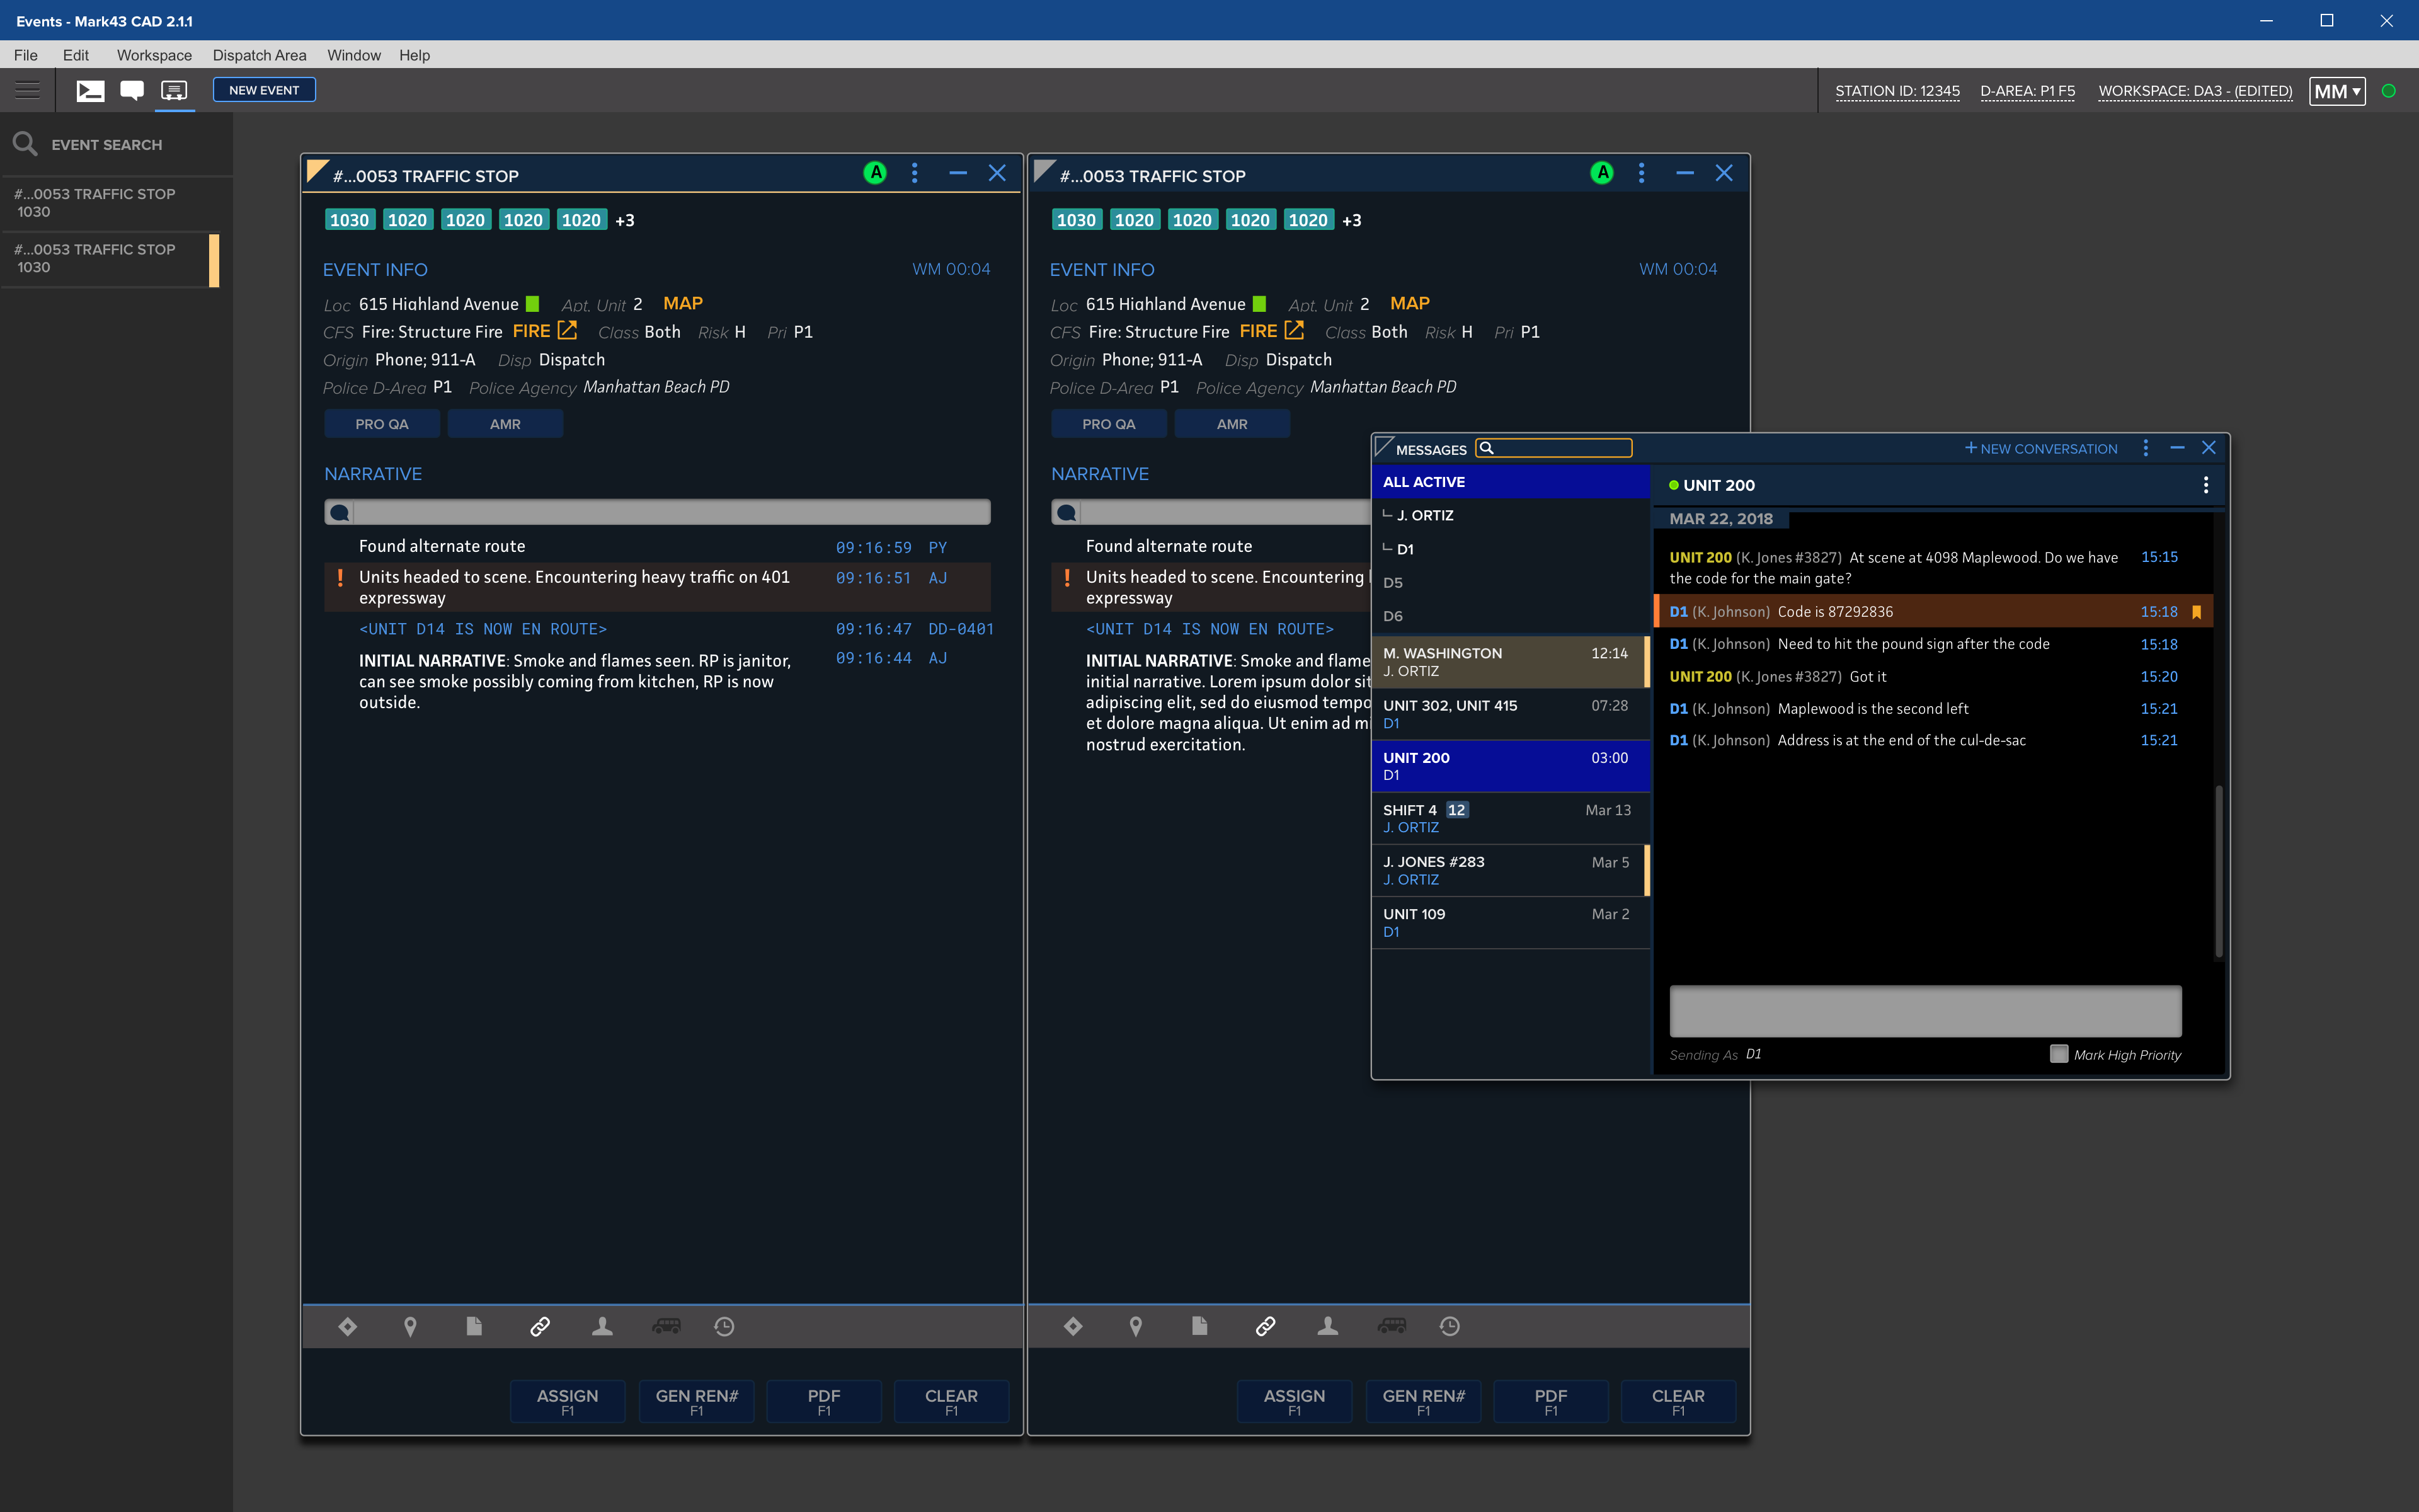This screenshot has width=2419, height=1512.
Task: Open the history clock icon in left event panel
Action: [724, 1326]
